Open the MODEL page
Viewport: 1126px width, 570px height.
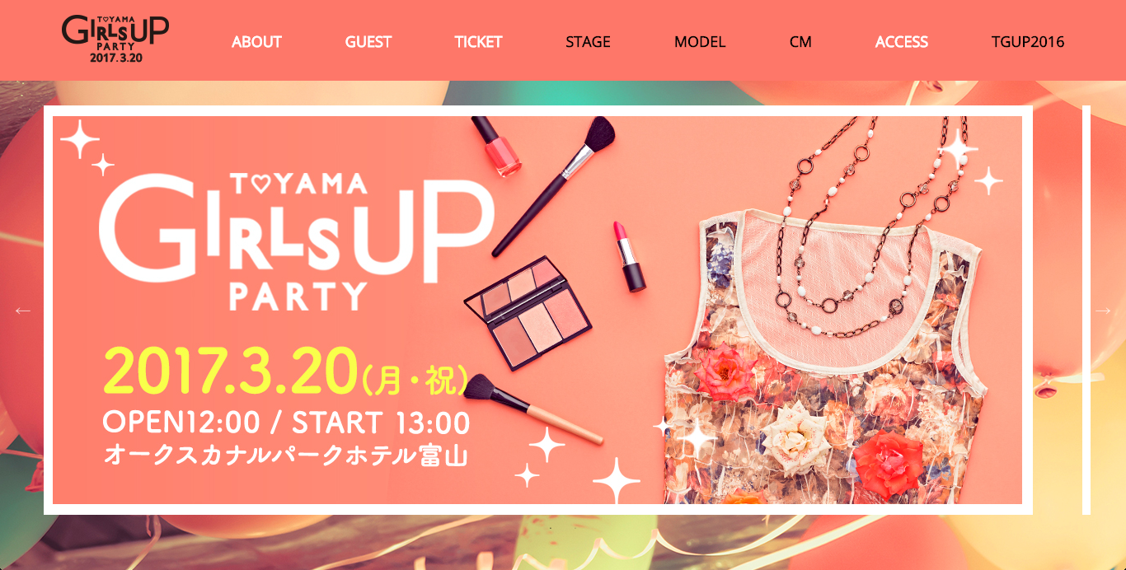[x=700, y=42]
